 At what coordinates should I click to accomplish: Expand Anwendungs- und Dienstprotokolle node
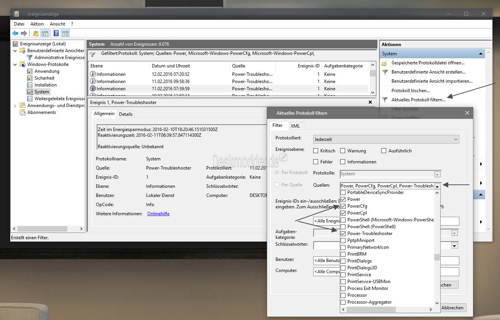tap(15, 106)
